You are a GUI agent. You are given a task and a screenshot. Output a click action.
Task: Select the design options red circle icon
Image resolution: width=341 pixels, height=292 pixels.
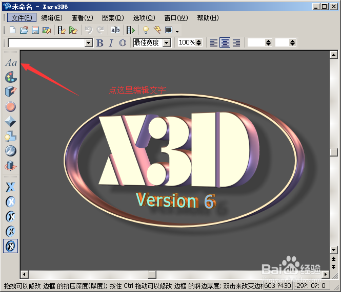[x=10, y=107]
